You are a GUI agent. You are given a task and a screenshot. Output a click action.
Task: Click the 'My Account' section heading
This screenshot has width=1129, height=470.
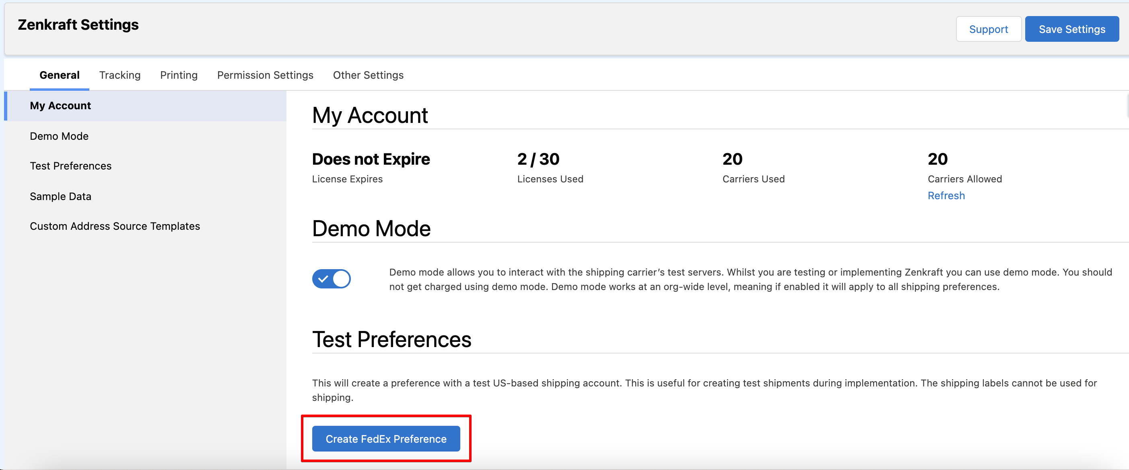(x=370, y=116)
